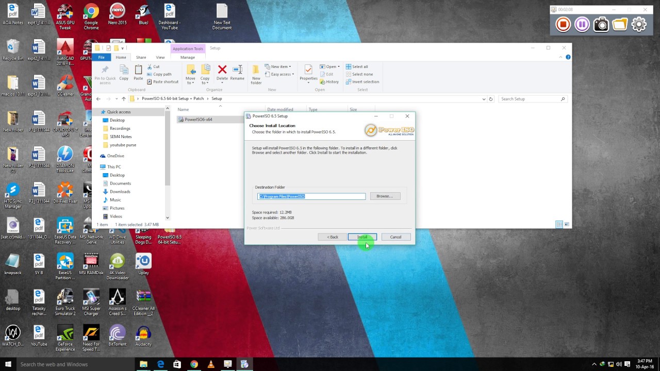Viewport: 660px width, 371px height.
Task: Click the Explorer Back navigation arrow
Action: [x=98, y=99]
